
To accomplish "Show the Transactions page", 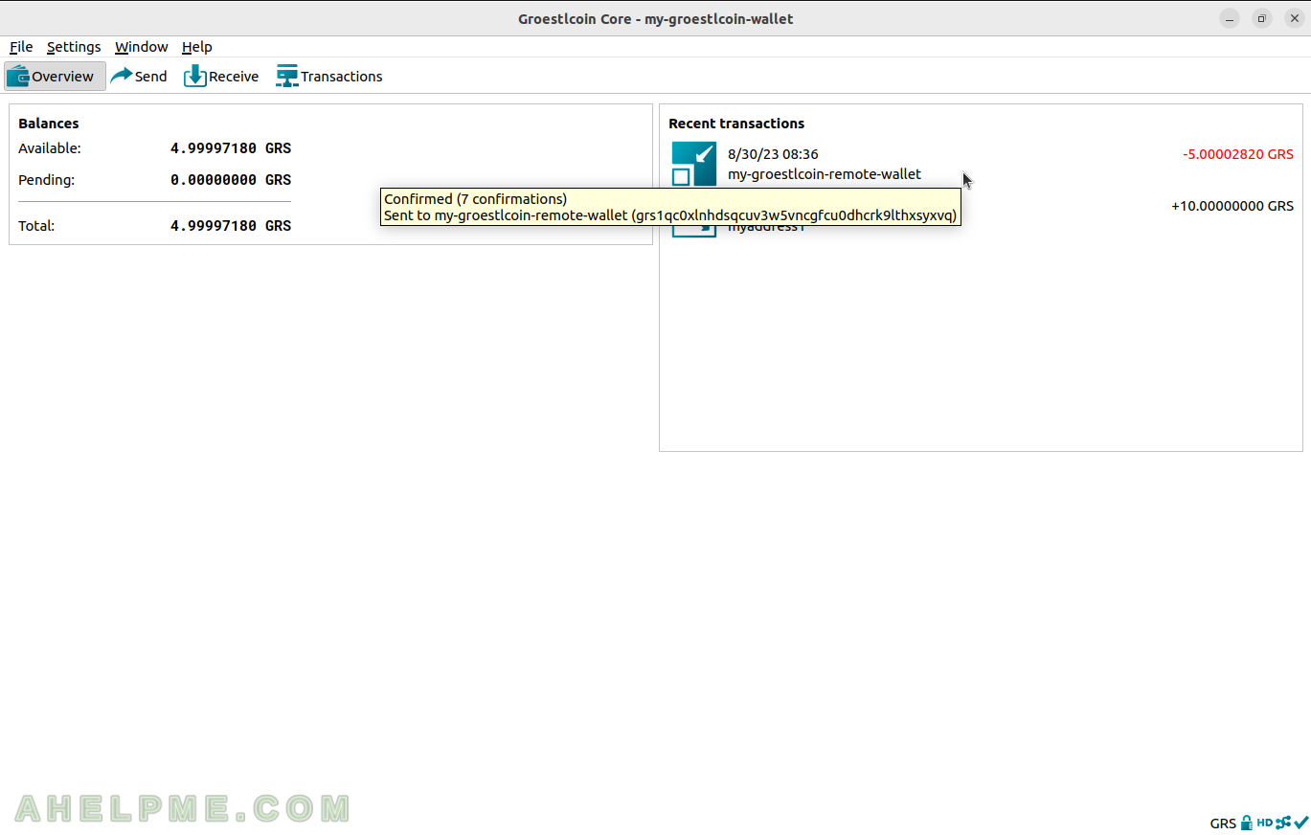I will point(329,77).
